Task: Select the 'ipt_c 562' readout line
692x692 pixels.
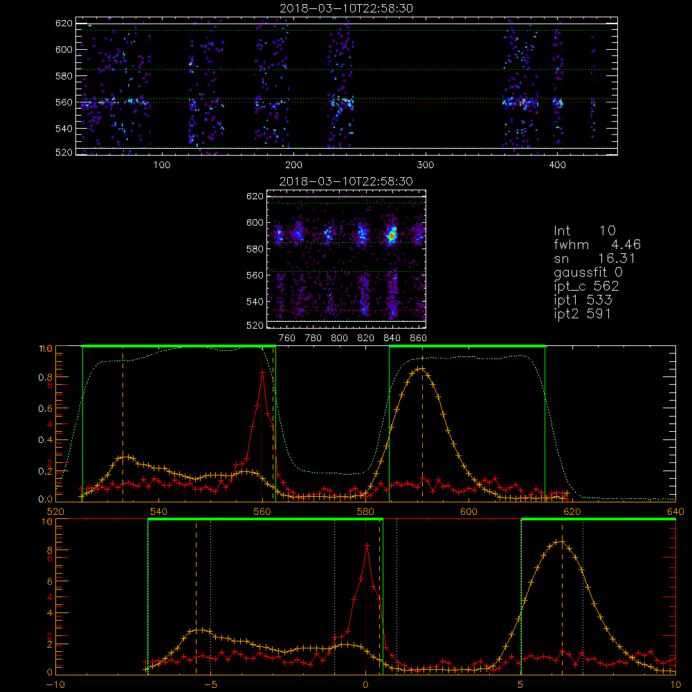Action: pos(586,286)
